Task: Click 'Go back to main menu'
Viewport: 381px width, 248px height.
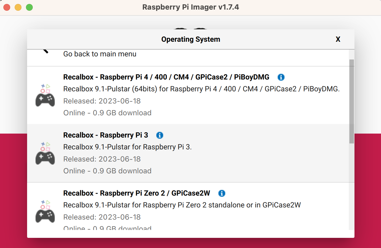Action: coord(100,54)
